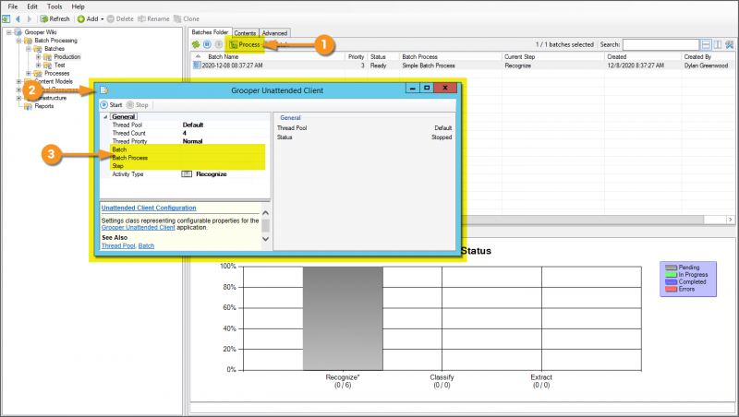The height and width of the screenshot is (417, 739).
Task: Expand the Production folder node
Action: 38,57
